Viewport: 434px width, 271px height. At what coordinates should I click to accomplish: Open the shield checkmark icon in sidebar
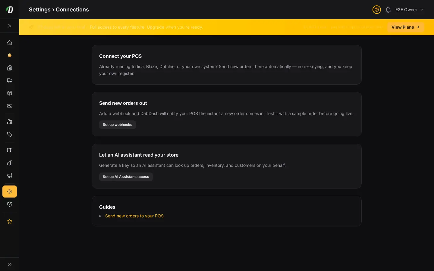10,204
